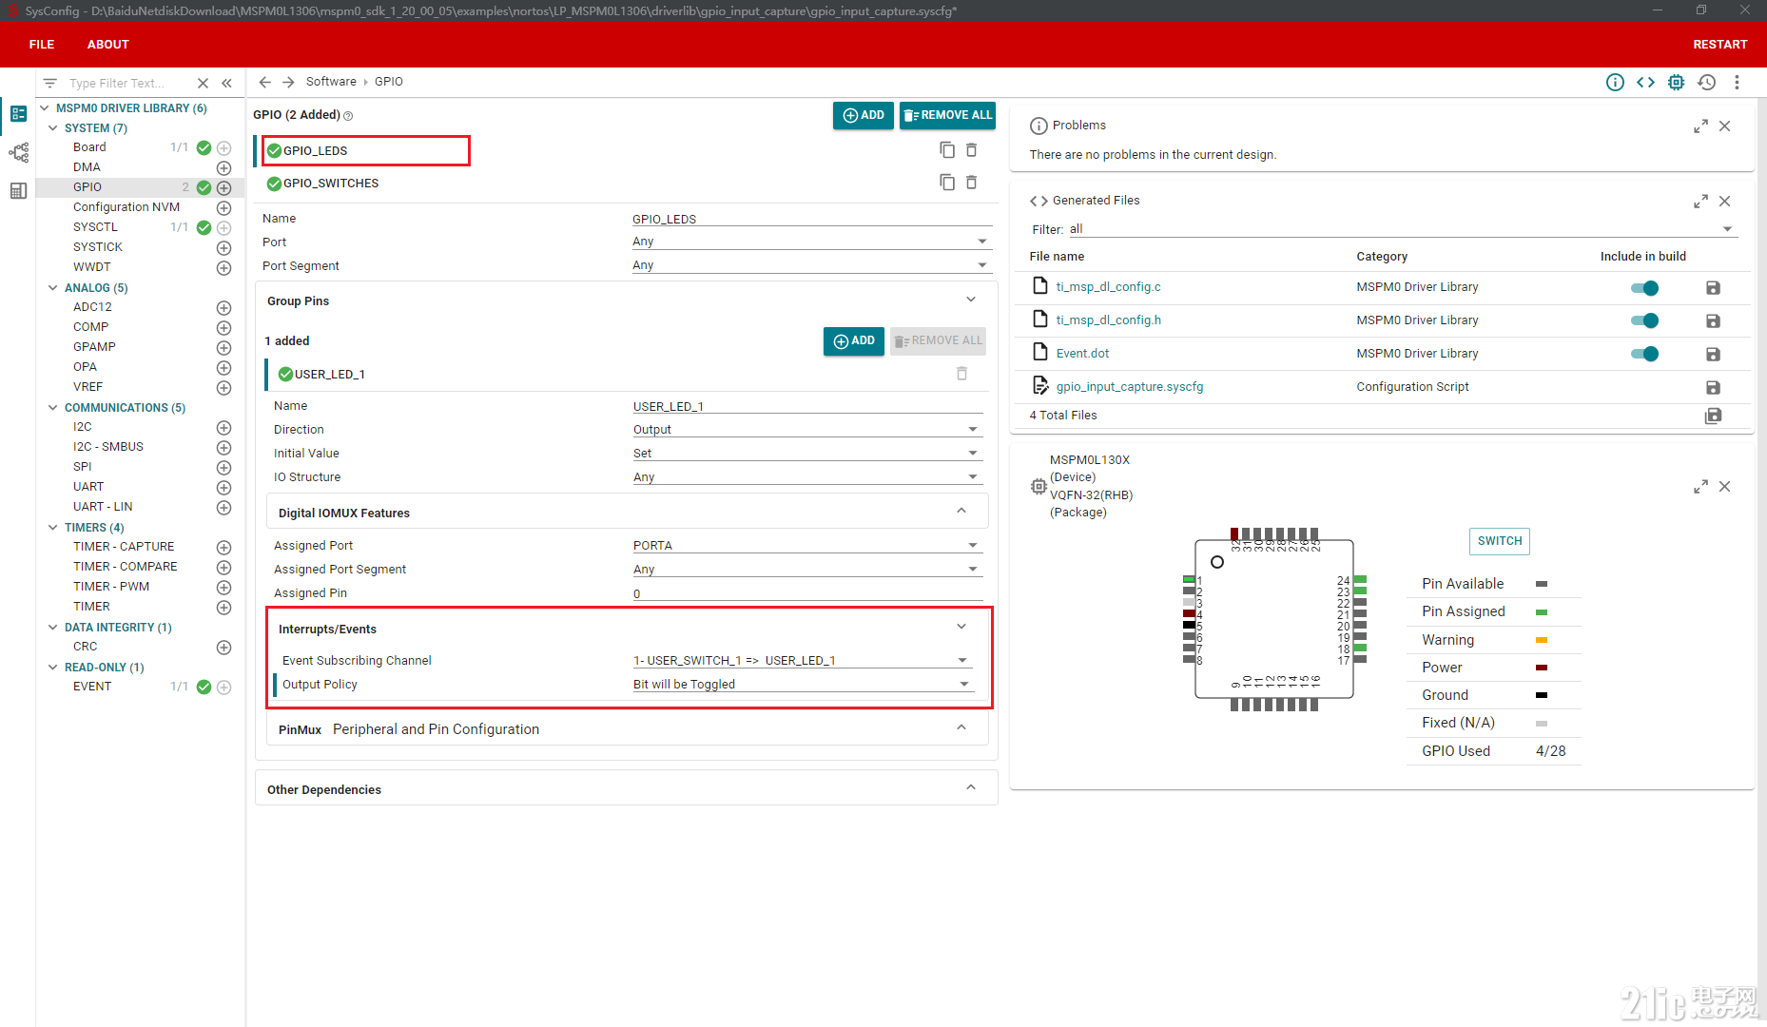Open the Initial Value dropdown
Image resolution: width=1767 pixels, height=1027 pixels.
806,454
